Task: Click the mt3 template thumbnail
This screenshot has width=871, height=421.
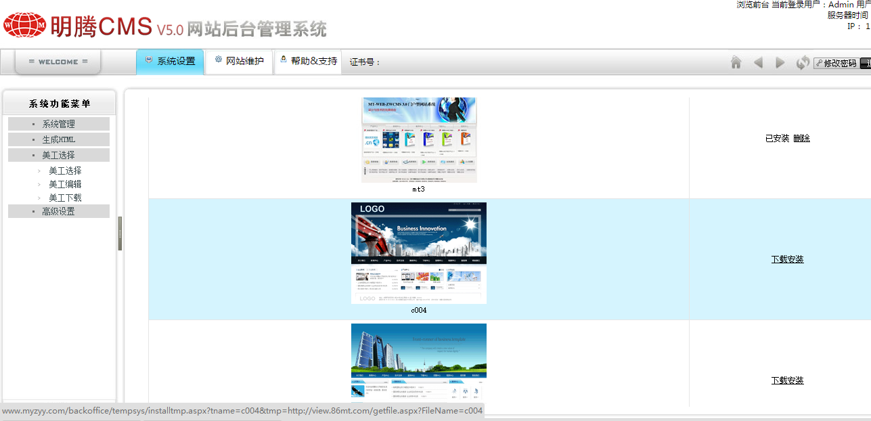Action: 419,140
